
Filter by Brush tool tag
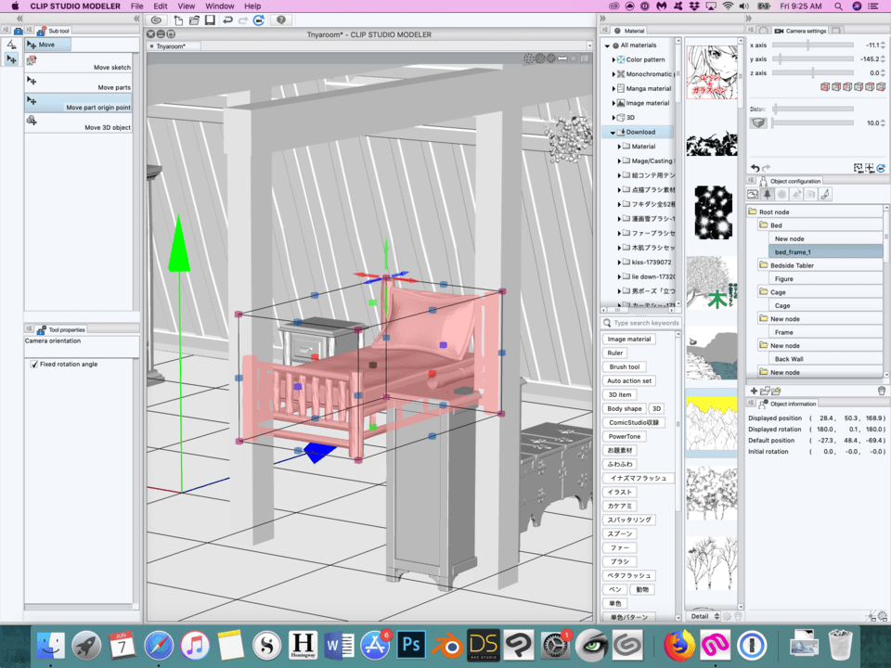tap(624, 367)
